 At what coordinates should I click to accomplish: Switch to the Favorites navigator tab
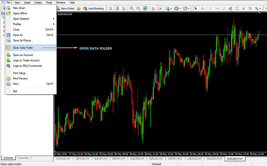click(23, 158)
